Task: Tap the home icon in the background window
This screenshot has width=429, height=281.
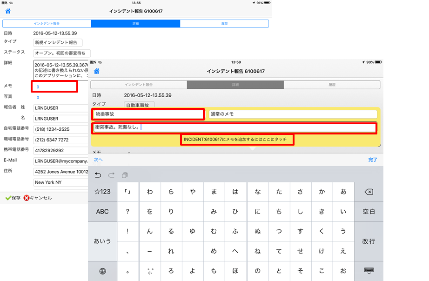Action: [8, 11]
